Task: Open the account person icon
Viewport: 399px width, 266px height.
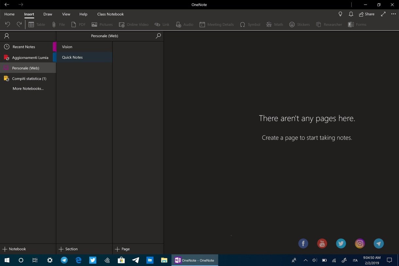Action: 7,36
